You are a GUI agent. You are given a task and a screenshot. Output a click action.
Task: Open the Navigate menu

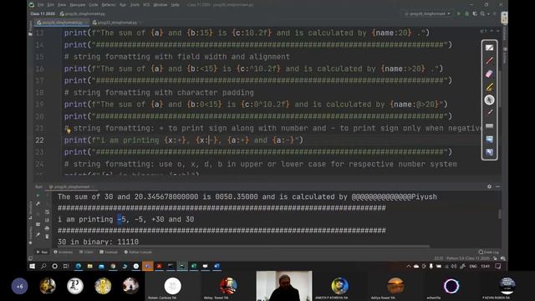(78, 5)
